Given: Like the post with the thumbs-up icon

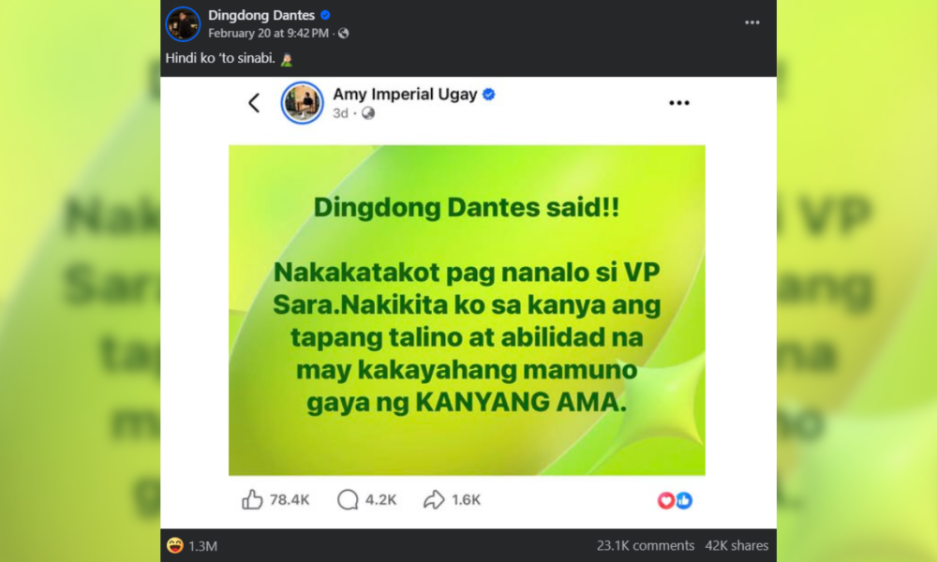Looking at the screenshot, I should click(252, 499).
